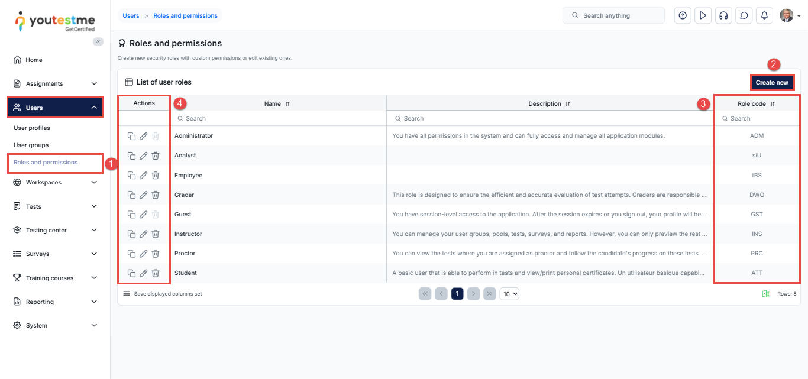Duplicate the Analyst role
Screen dimensions: 808x379
click(x=131, y=156)
